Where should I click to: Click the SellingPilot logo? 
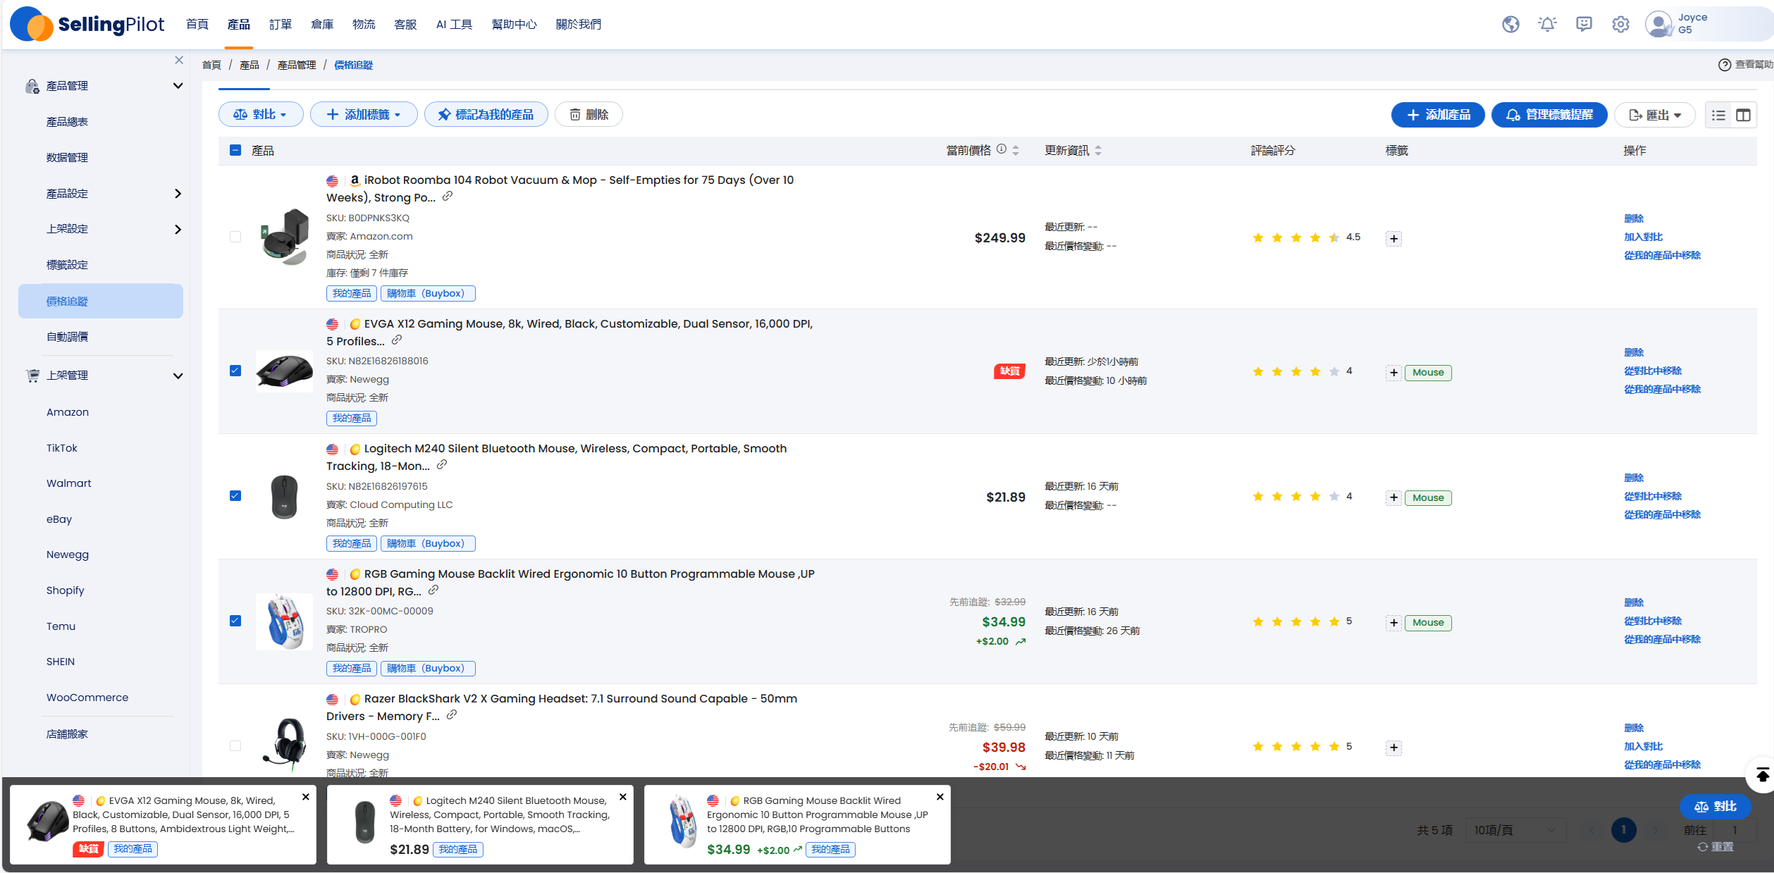(x=87, y=25)
